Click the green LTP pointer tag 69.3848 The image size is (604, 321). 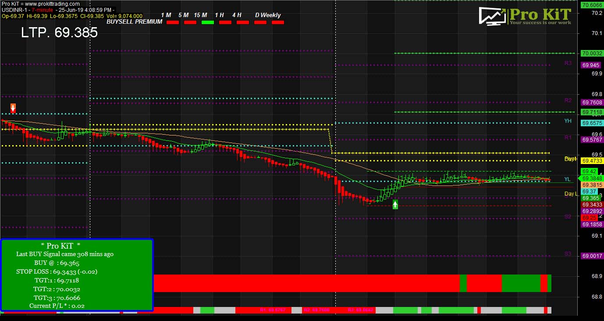(591, 178)
